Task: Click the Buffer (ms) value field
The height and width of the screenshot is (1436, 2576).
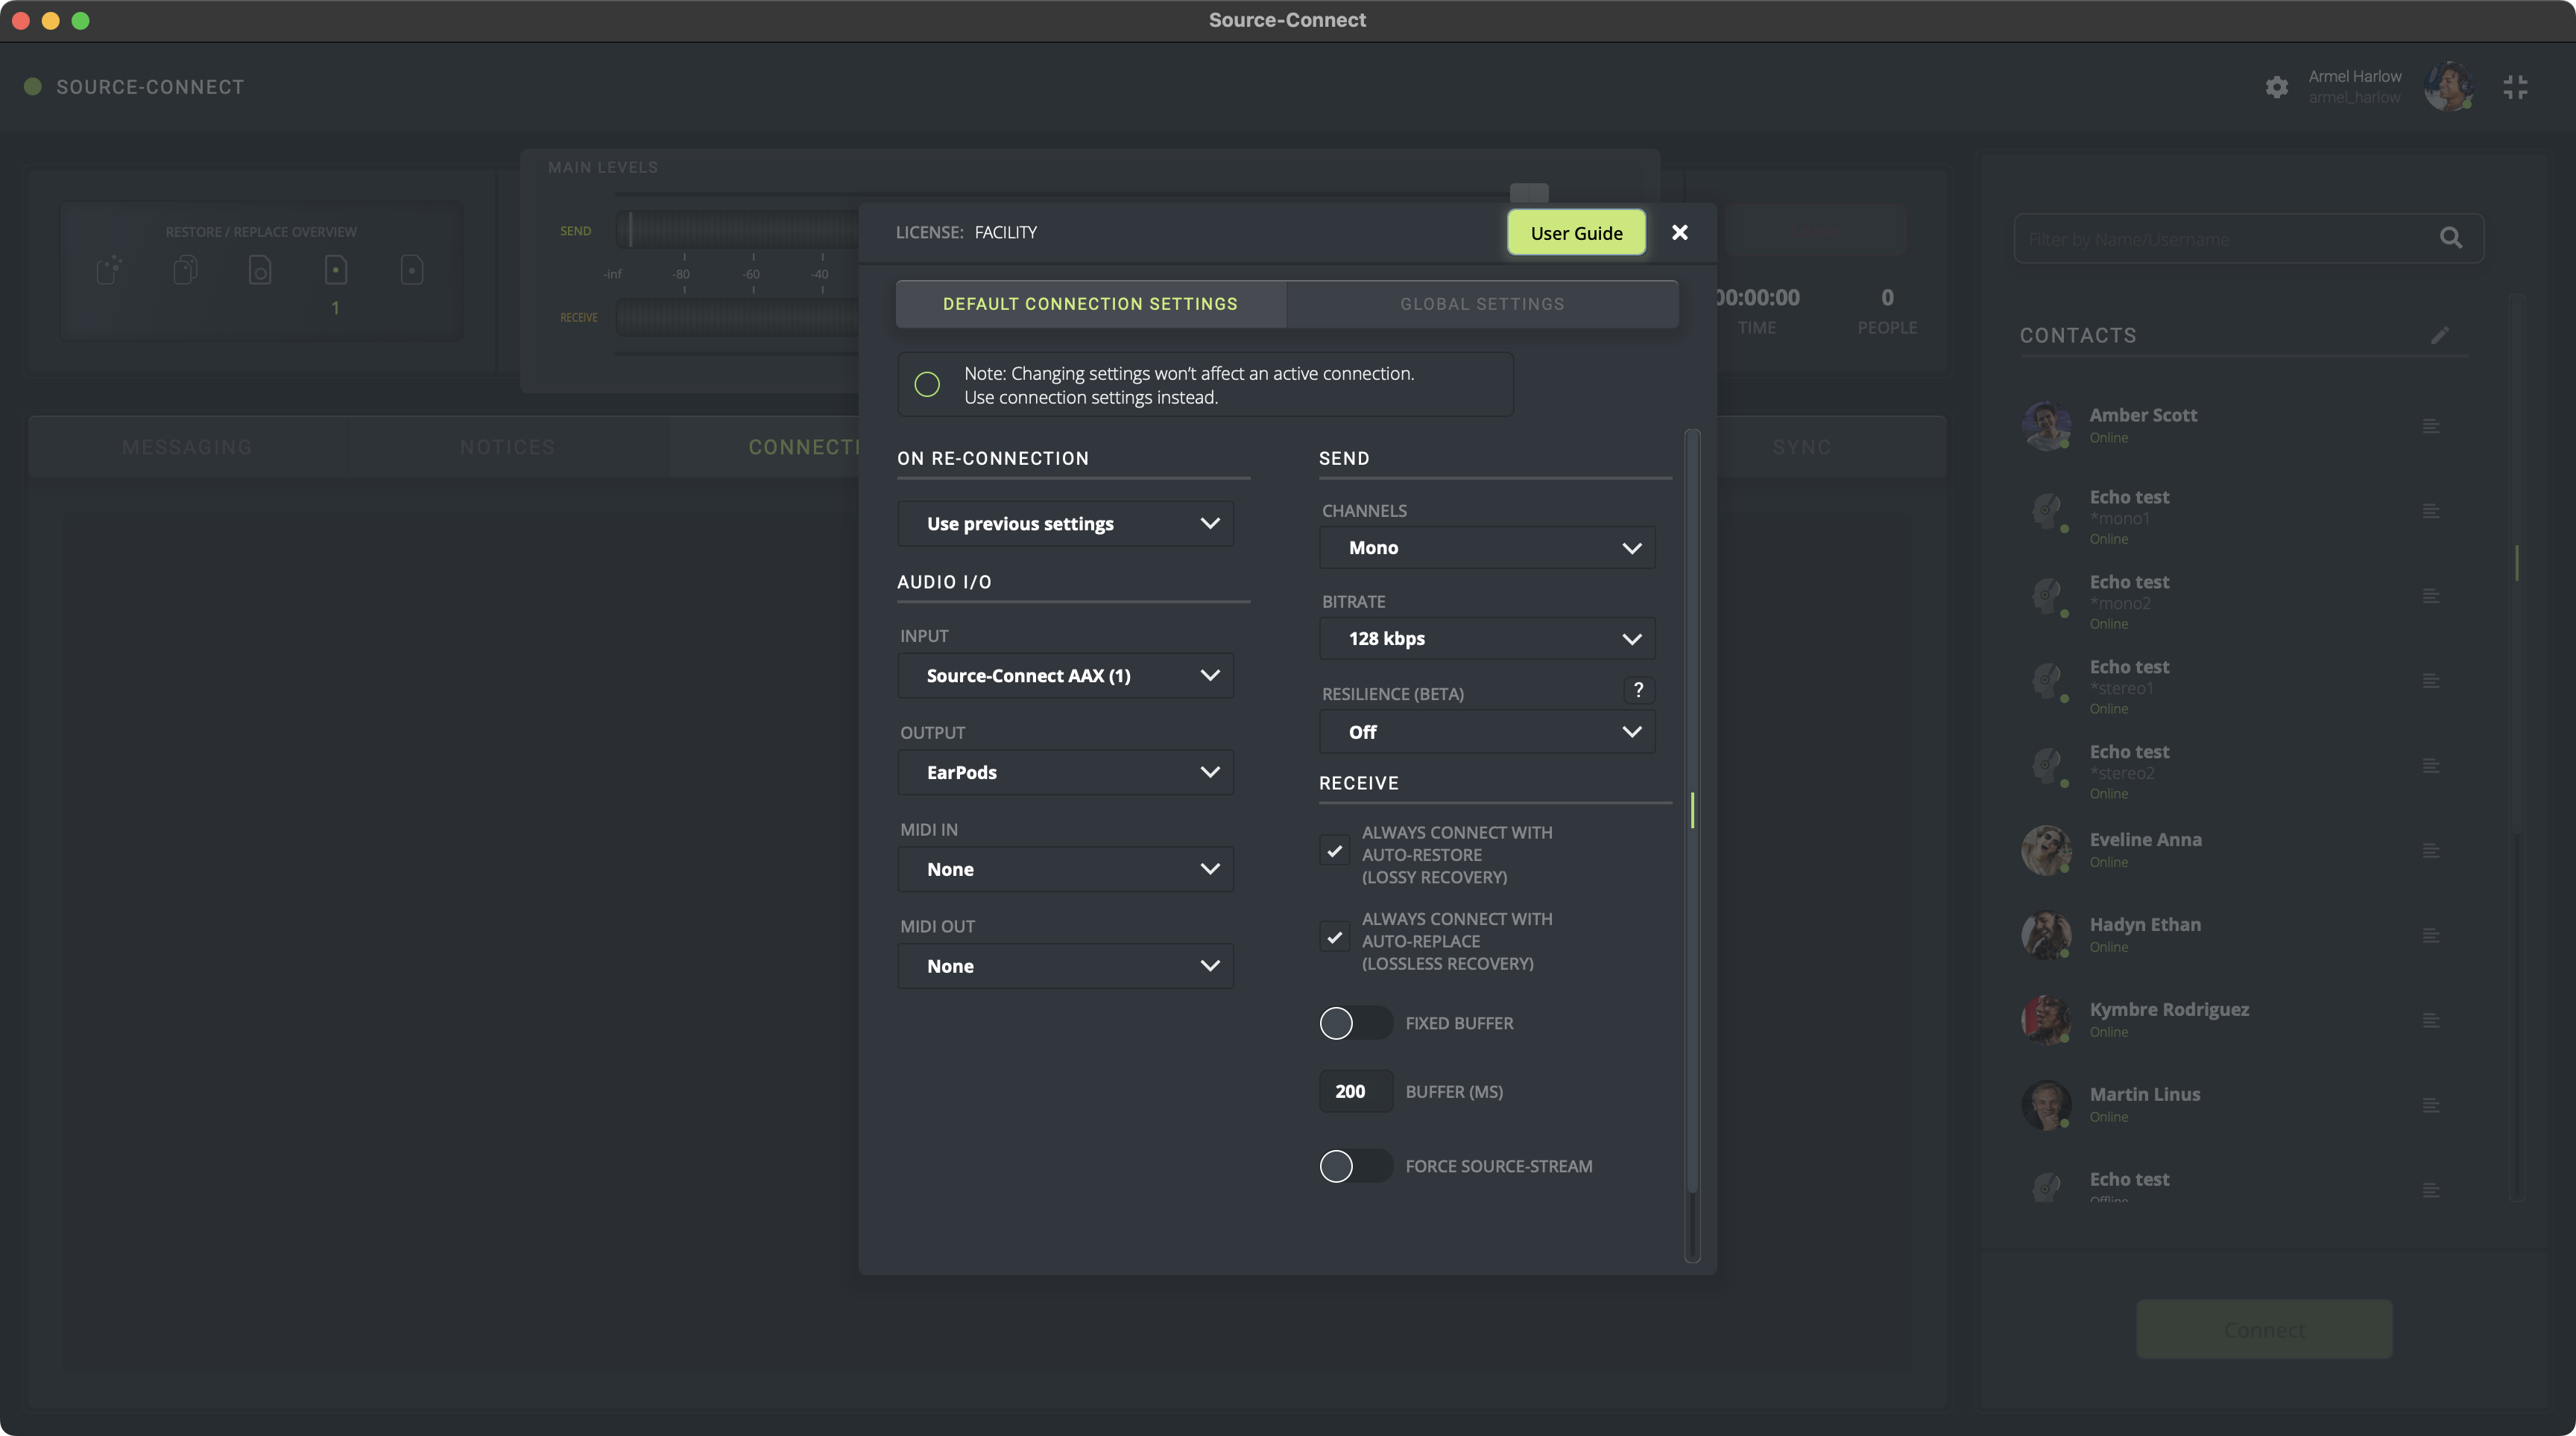Action: tap(1354, 1091)
